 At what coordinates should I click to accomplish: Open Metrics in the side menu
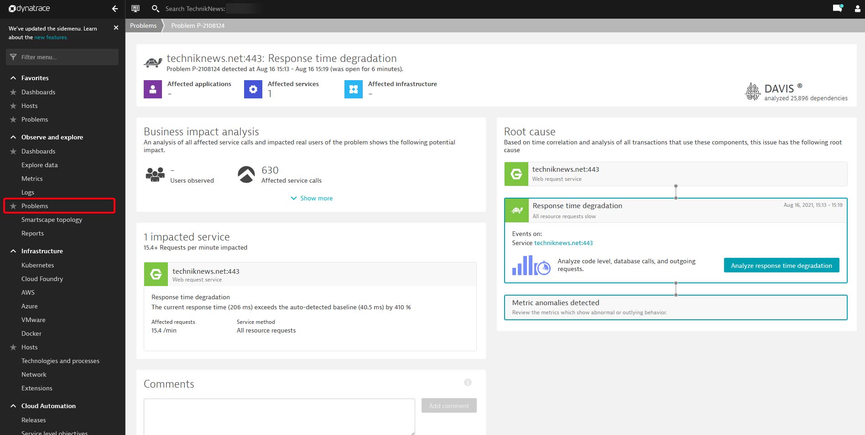pos(32,179)
